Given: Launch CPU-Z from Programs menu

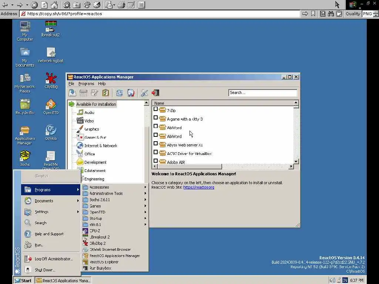Looking at the screenshot, I should click(115, 231).
